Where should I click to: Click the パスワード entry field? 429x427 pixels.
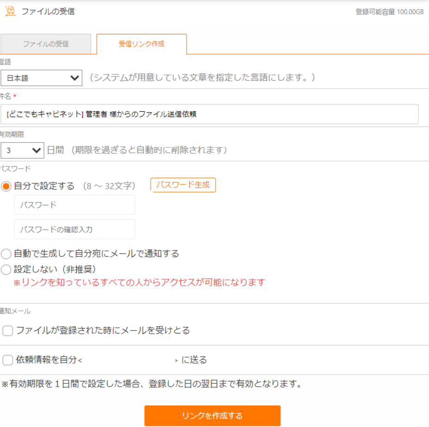[74, 204]
